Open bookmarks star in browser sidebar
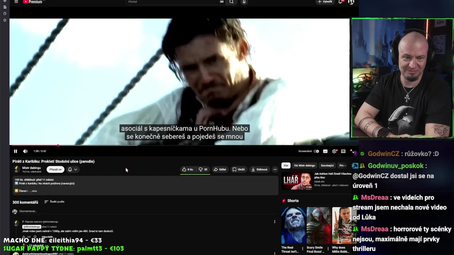 5,20
